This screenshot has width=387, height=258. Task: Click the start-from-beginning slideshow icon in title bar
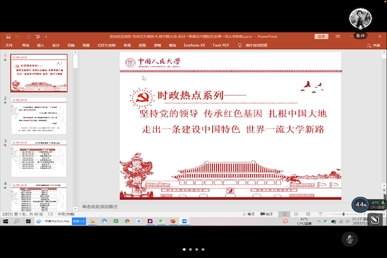pos(37,37)
